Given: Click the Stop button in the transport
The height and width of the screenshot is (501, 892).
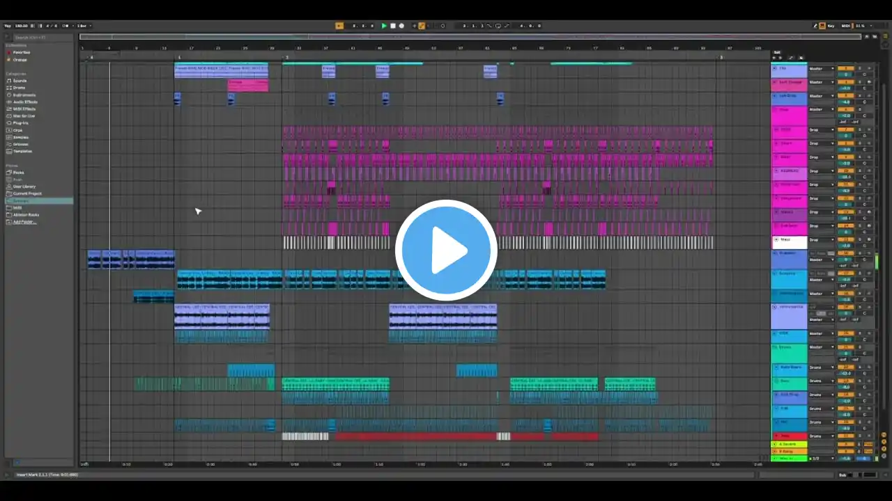Looking at the screenshot, I should (x=393, y=26).
